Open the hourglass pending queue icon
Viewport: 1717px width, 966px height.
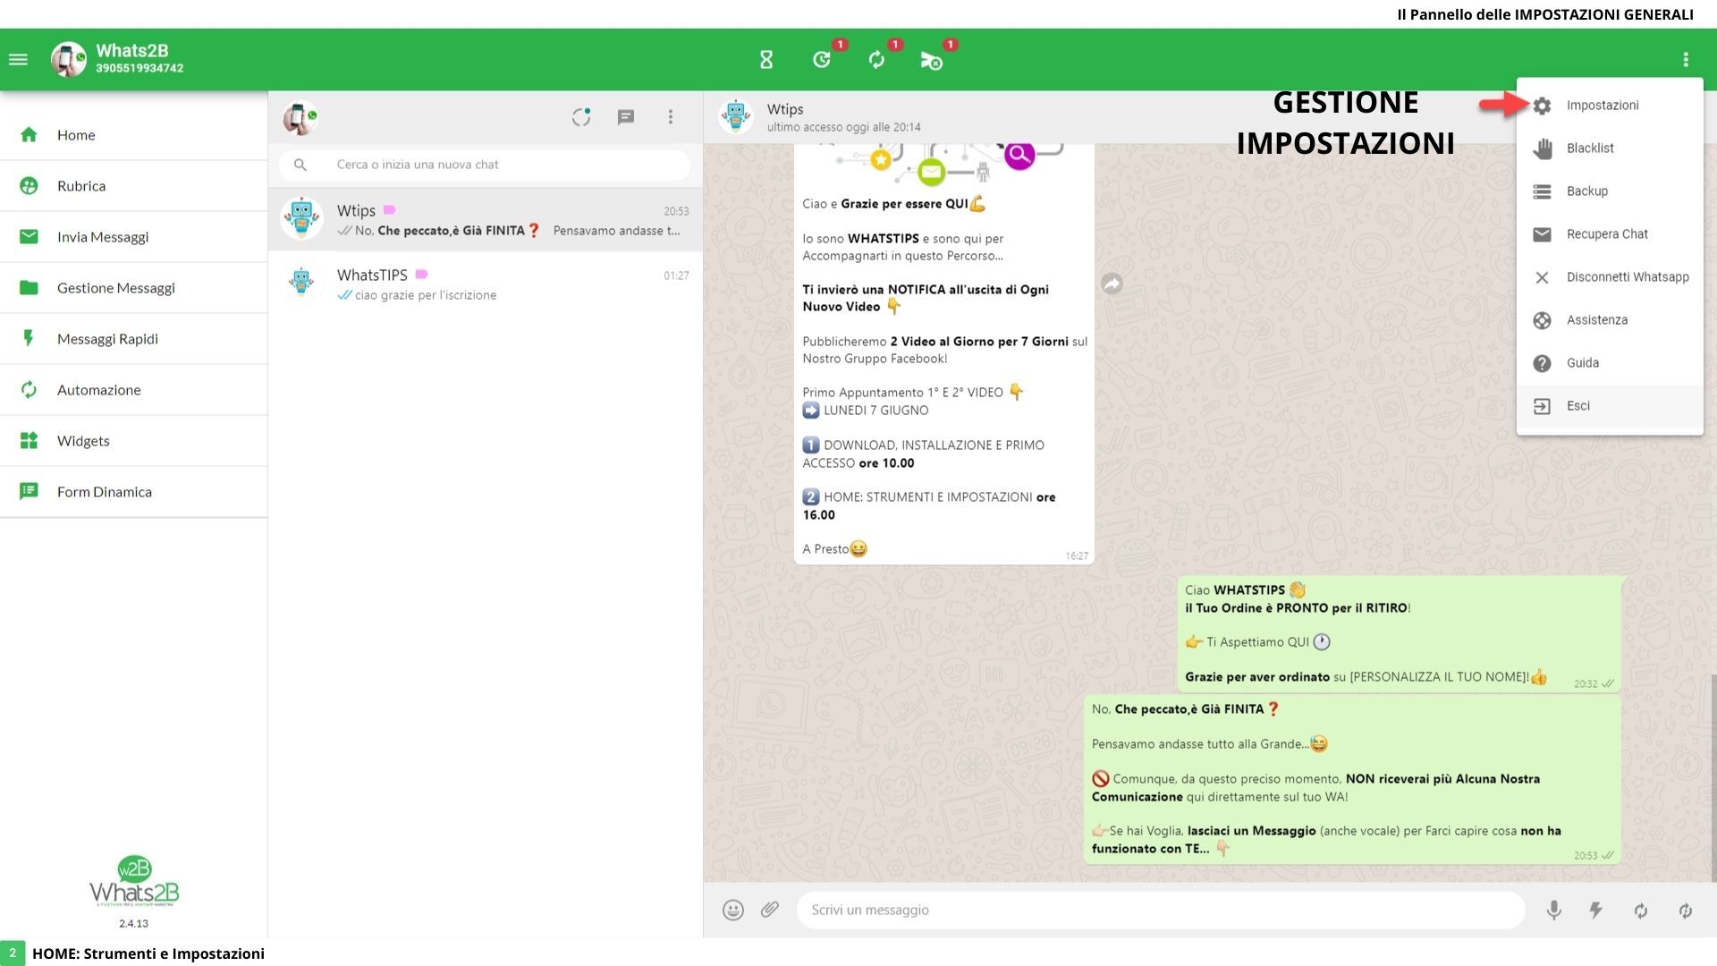pyautogui.click(x=766, y=60)
